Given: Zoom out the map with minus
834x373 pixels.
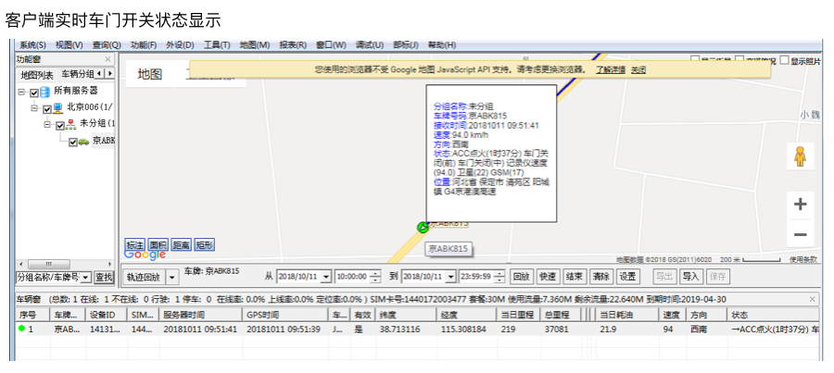Looking at the screenshot, I should pyautogui.click(x=800, y=235).
